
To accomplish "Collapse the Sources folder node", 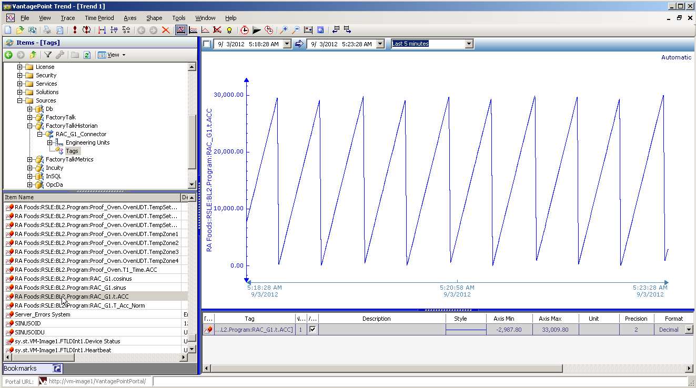I will [20, 100].
